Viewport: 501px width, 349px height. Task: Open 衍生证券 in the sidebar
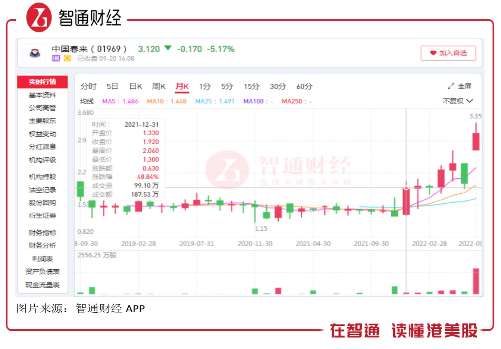(43, 216)
